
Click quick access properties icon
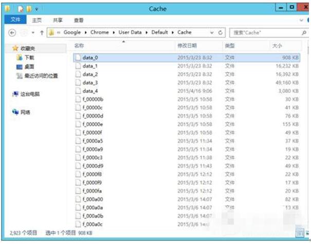pyautogui.click(x=21, y=9)
